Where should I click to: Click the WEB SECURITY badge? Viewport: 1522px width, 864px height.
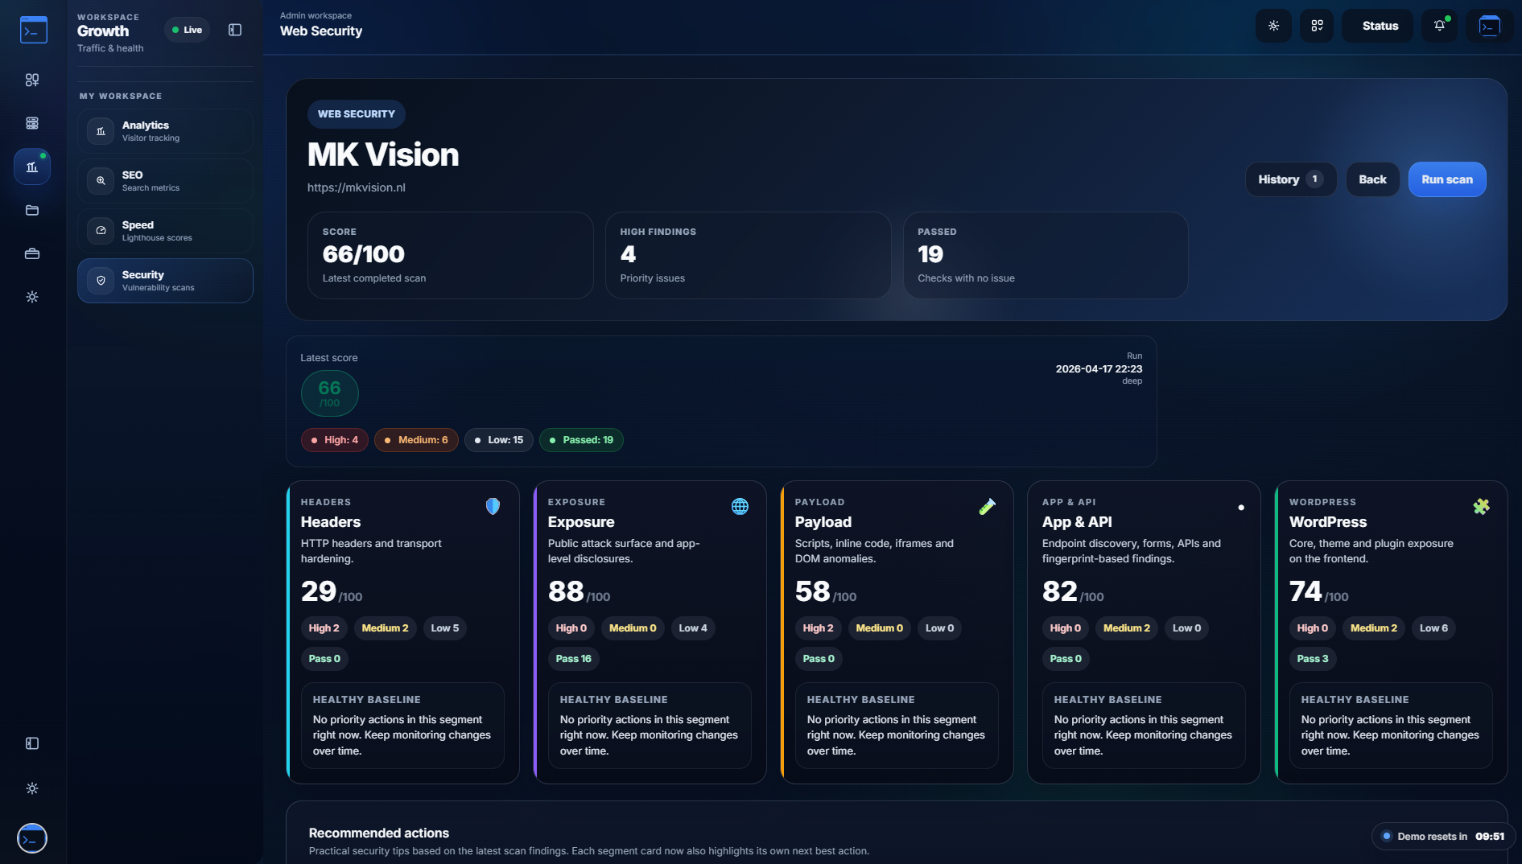coord(356,114)
